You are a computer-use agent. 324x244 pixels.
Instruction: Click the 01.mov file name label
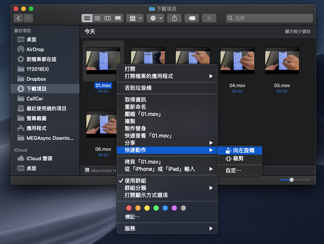(x=103, y=86)
